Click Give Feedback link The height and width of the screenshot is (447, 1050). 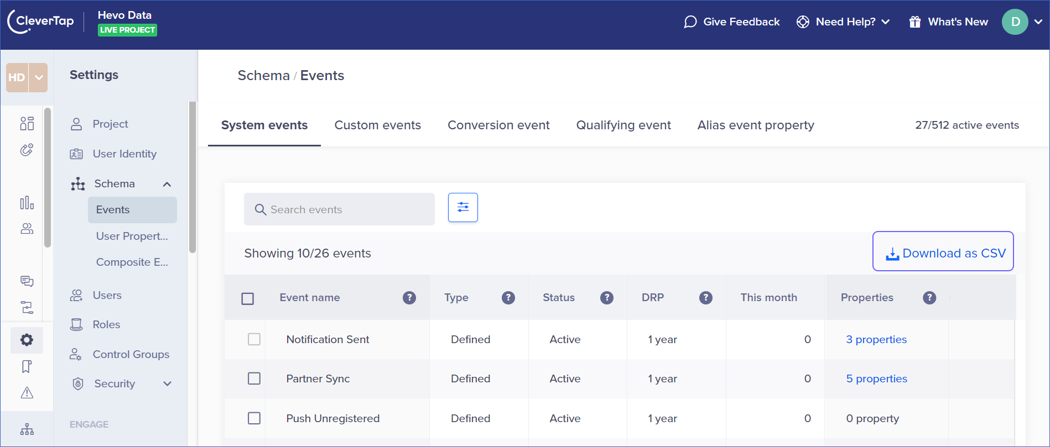(x=741, y=22)
